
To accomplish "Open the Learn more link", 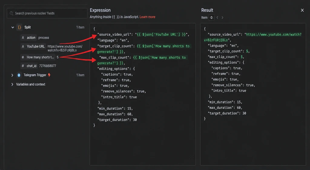I will coord(147,17).
